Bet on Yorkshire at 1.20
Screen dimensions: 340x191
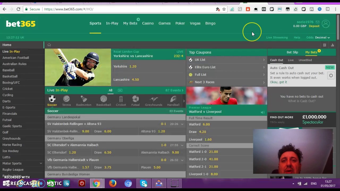pyautogui.click(x=148, y=66)
